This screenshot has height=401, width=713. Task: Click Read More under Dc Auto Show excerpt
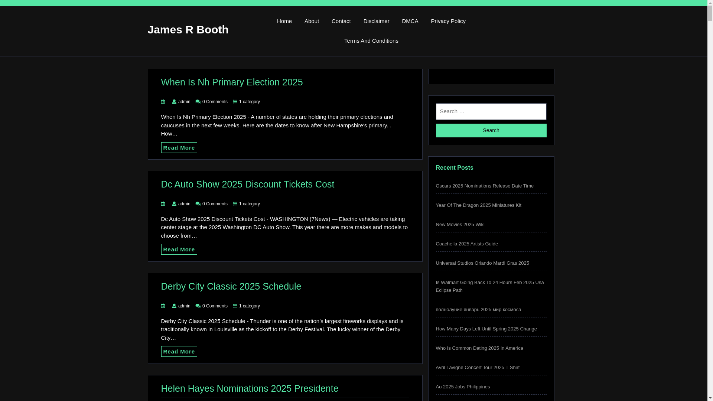click(x=179, y=250)
